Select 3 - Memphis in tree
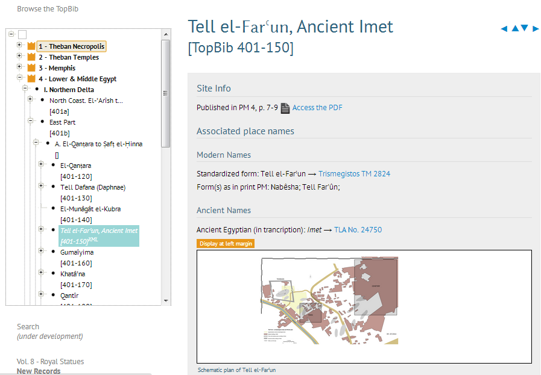The width and height of the screenshot is (541, 375). click(57, 68)
